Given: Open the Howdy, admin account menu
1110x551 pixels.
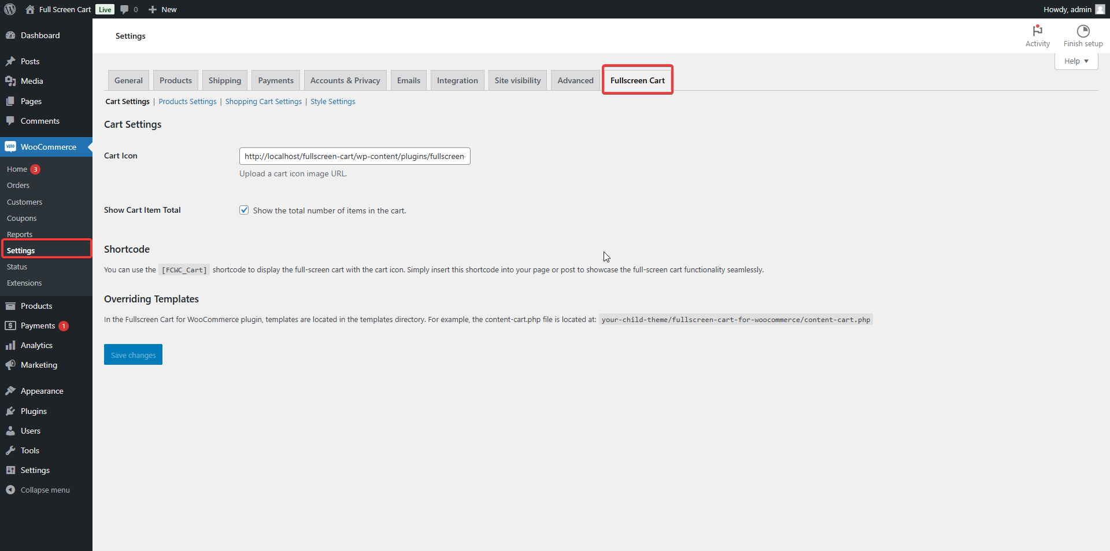Looking at the screenshot, I should pos(1073,9).
